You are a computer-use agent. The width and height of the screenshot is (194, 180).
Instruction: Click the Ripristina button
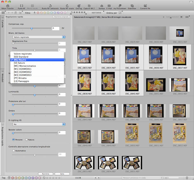click(45, 174)
